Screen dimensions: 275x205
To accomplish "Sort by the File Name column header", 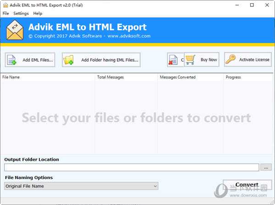I will click(48, 77).
